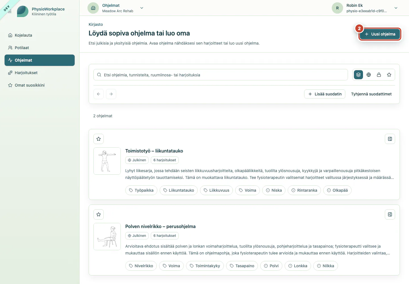The image size is (409, 284).
Task: Click the PhysioWorkplace logo
Action: pos(23,11)
